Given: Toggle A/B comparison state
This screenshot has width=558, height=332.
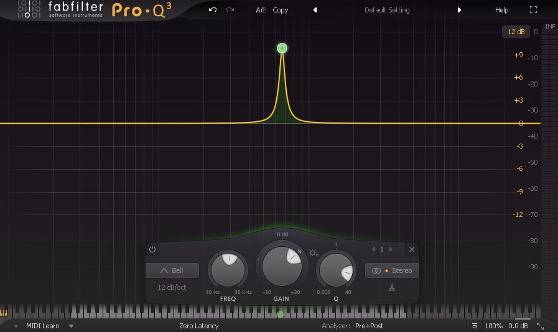Looking at the screenshot, I should click(261, 10).
